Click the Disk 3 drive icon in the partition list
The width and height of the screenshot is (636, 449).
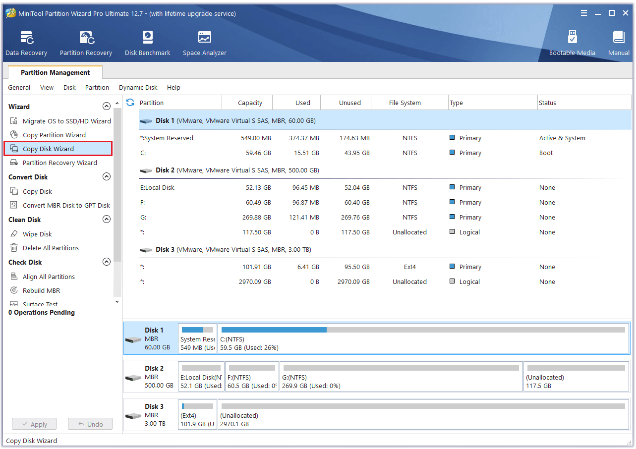(x=146, y=250)
